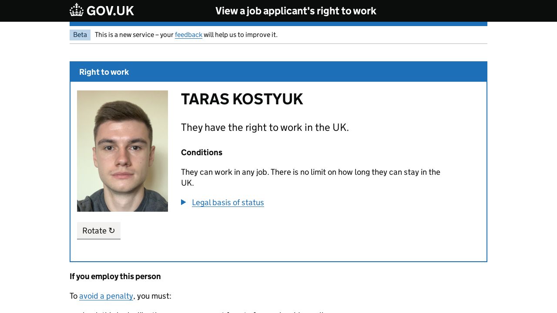The width and height of the screenshot is (557, 313).
Task: Expand the Legal basis of status details
Action: click(228, 203)
